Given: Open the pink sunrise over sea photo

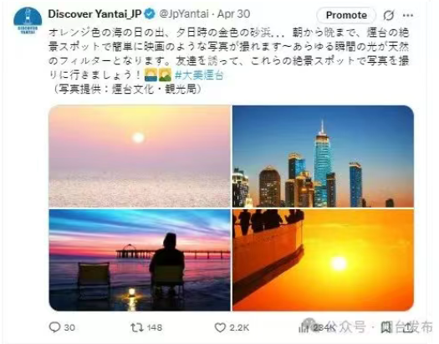Looking at the screenshot, I should click(x=140, y=157).
